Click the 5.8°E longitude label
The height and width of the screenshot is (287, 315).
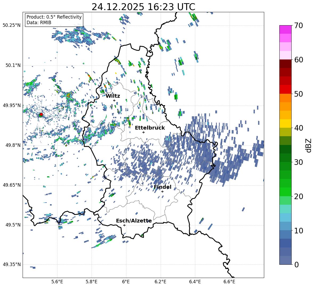tap(92, 282)
